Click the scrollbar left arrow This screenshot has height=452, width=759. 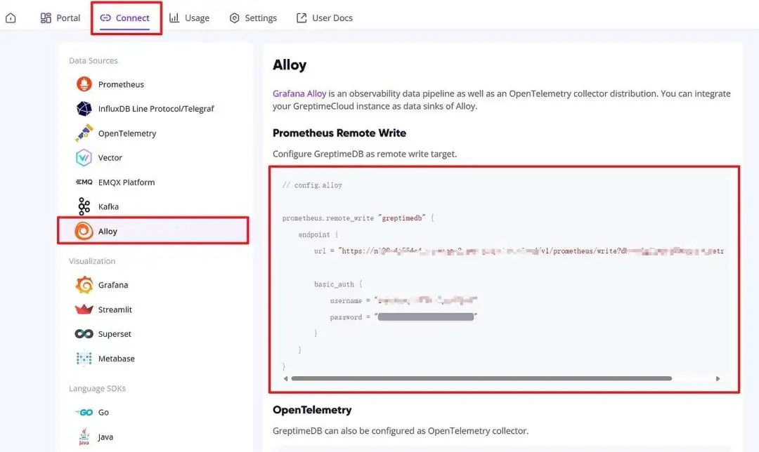285,378
